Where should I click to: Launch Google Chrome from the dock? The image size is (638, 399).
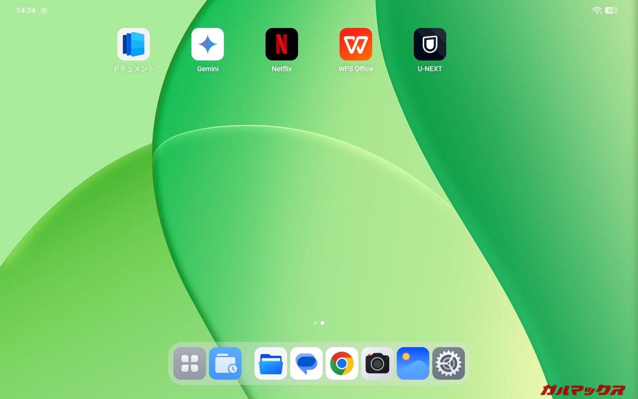pyautogui.click(x=342, y=364)
